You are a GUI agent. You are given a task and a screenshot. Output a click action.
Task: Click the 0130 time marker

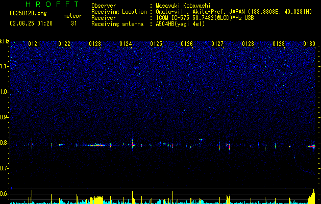(309, 44)
